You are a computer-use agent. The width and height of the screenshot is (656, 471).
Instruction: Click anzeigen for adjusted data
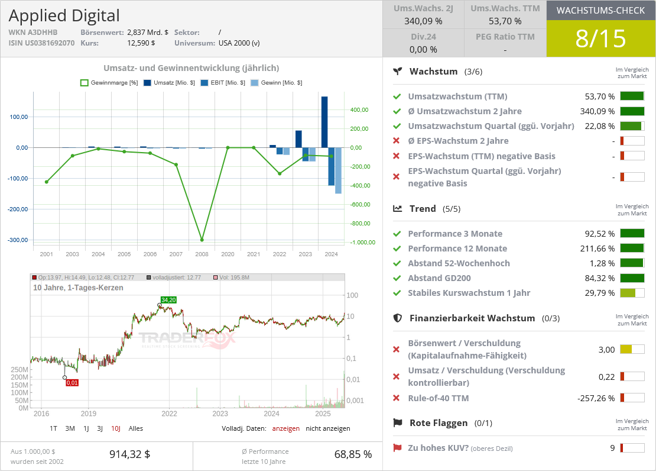coord(286,428)
